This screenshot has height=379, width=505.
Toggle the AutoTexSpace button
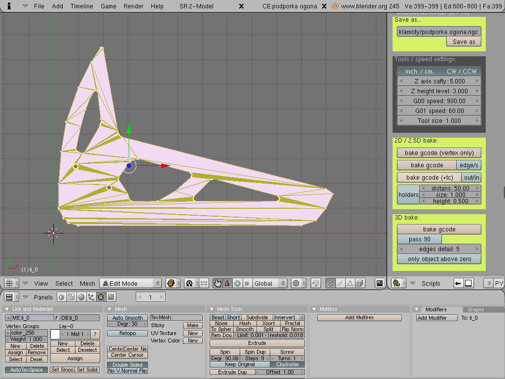click(27, 370)
